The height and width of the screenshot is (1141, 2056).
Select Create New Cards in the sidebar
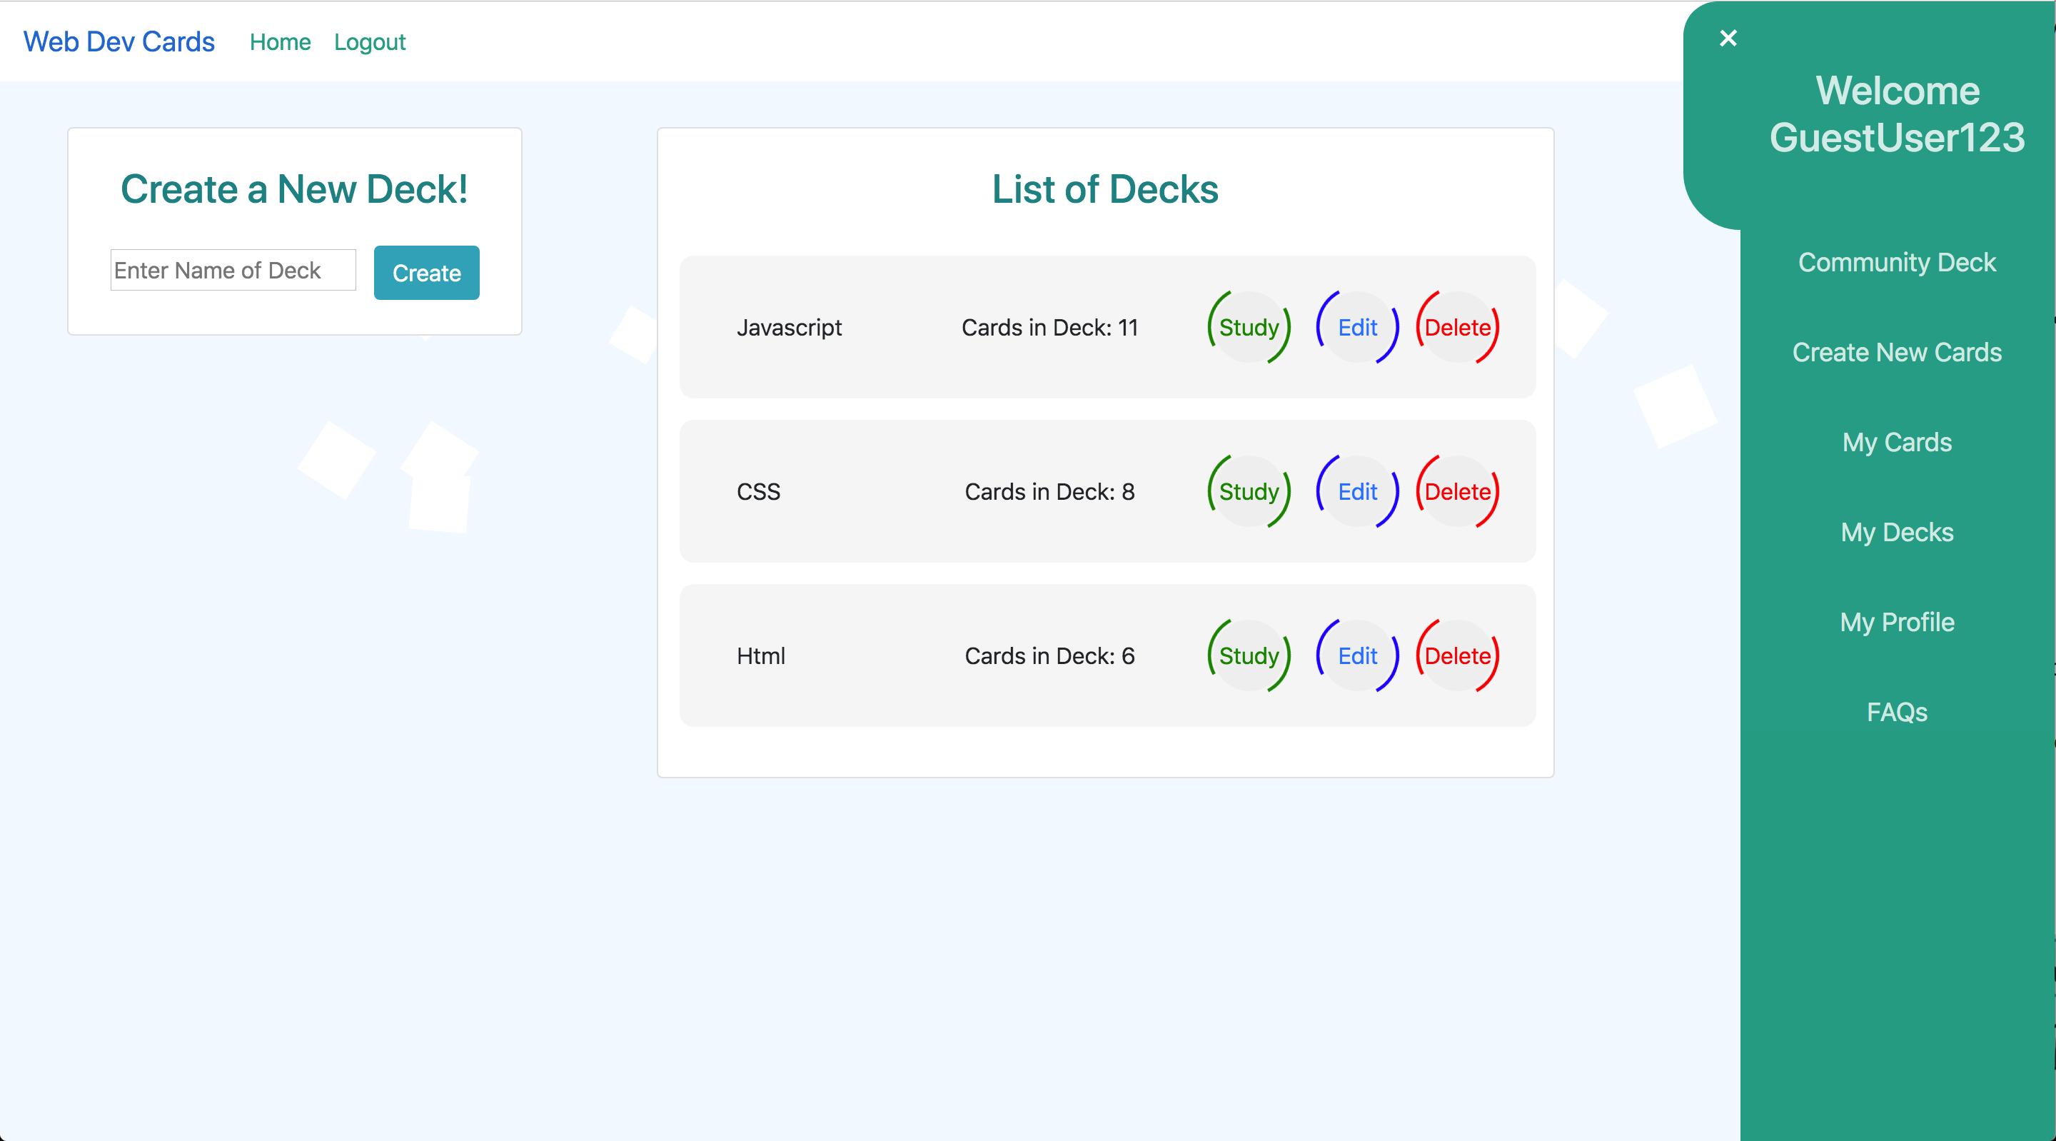click(x=1896, y=352)
